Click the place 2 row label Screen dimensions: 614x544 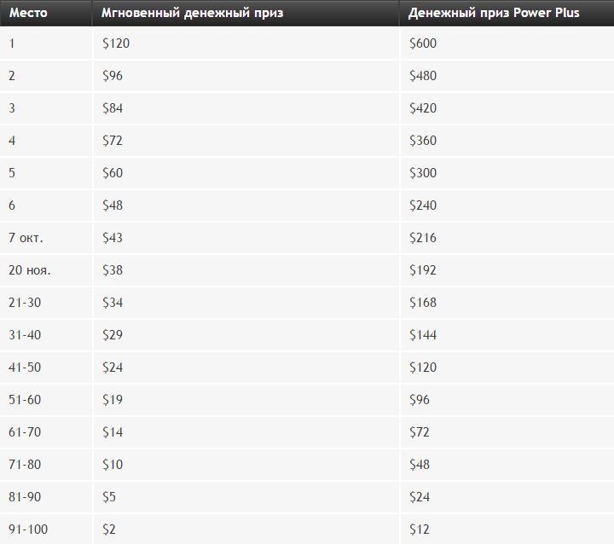pyautogui.click(x=12, y=76)
